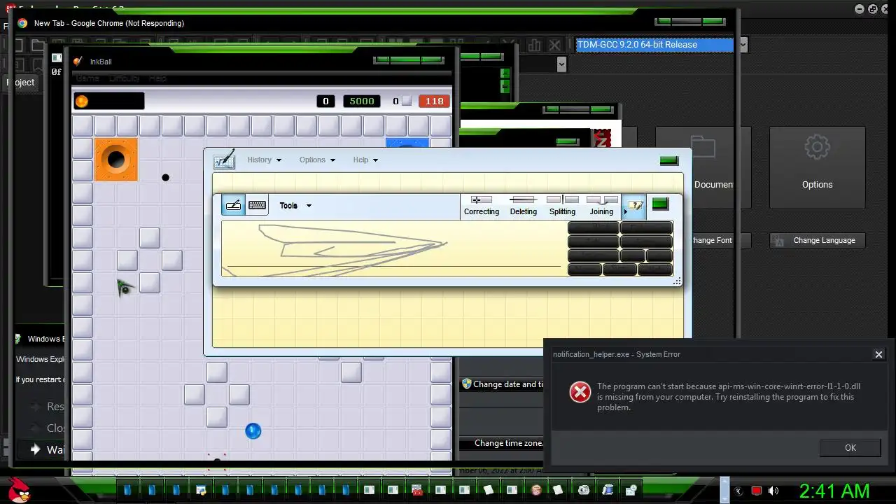Click Change time zone button
Image resolution: width=896 pixels, height=504 pixels.
(x=502, y=443)
